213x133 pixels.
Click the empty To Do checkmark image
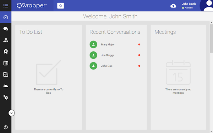[49, 72]
